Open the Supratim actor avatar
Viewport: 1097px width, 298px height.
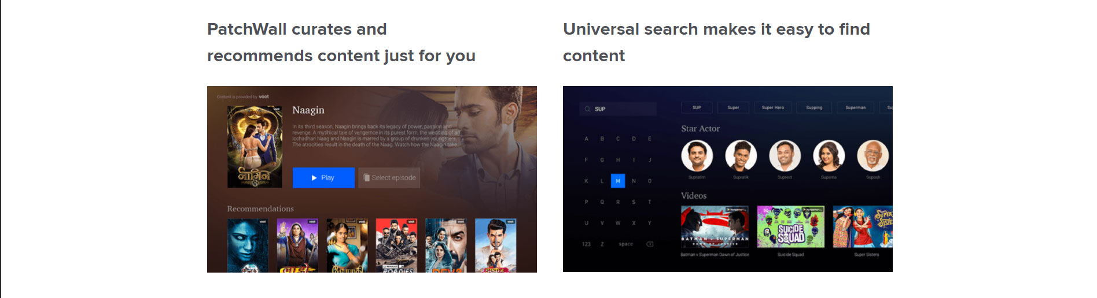[x=697, y=155]
